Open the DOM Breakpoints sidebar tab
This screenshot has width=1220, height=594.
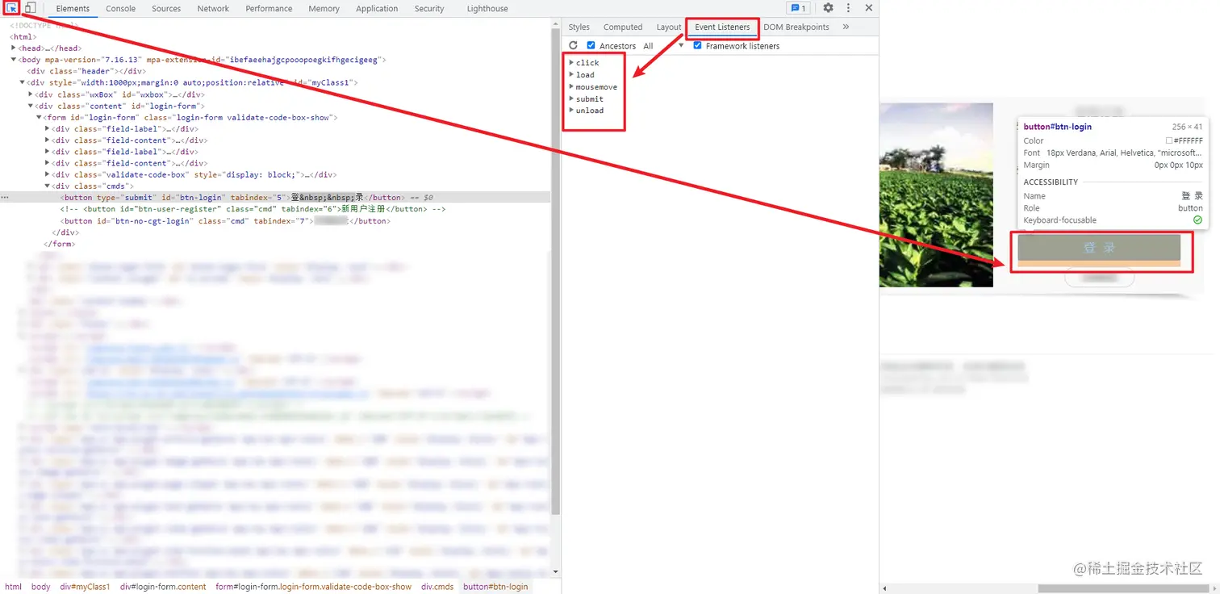[x=796, y=27]
